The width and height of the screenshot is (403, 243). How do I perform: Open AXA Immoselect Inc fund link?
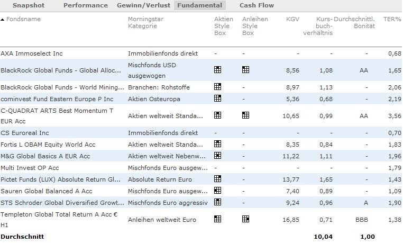32,53
